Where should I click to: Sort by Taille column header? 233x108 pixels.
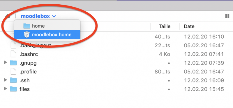tap(165, 26)
